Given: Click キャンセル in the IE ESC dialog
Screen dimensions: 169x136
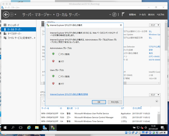Looking at the screenshot, I should coord(115,102).
